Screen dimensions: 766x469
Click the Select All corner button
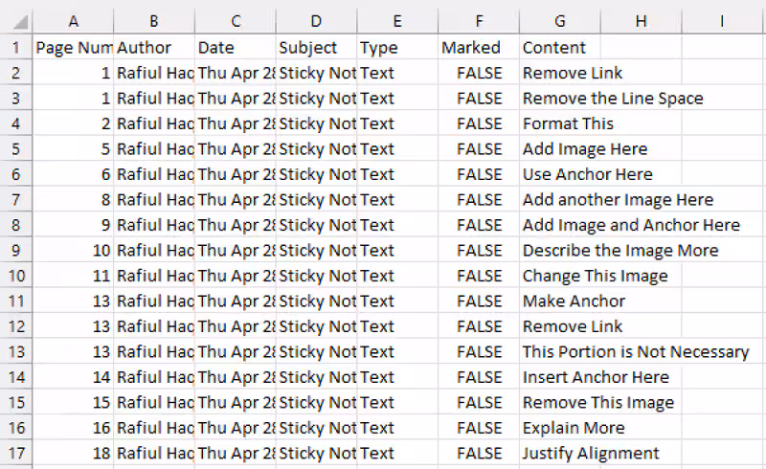click(15, 21)
